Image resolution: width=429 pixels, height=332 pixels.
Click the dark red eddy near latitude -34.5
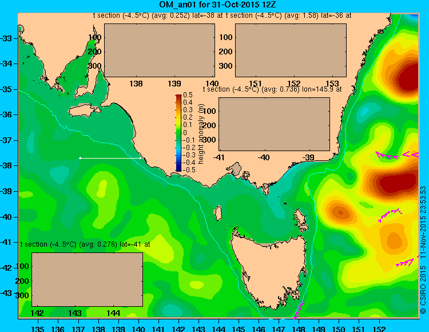409,80
